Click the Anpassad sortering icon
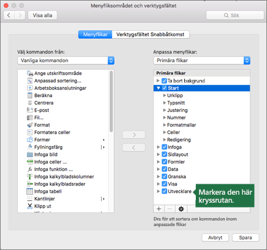This screenshot has width=267, height=250. [30, 80]
